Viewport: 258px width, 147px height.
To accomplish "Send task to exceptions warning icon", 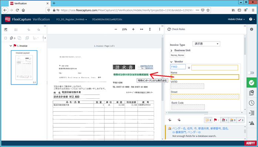I will click(x=252, y=123).
